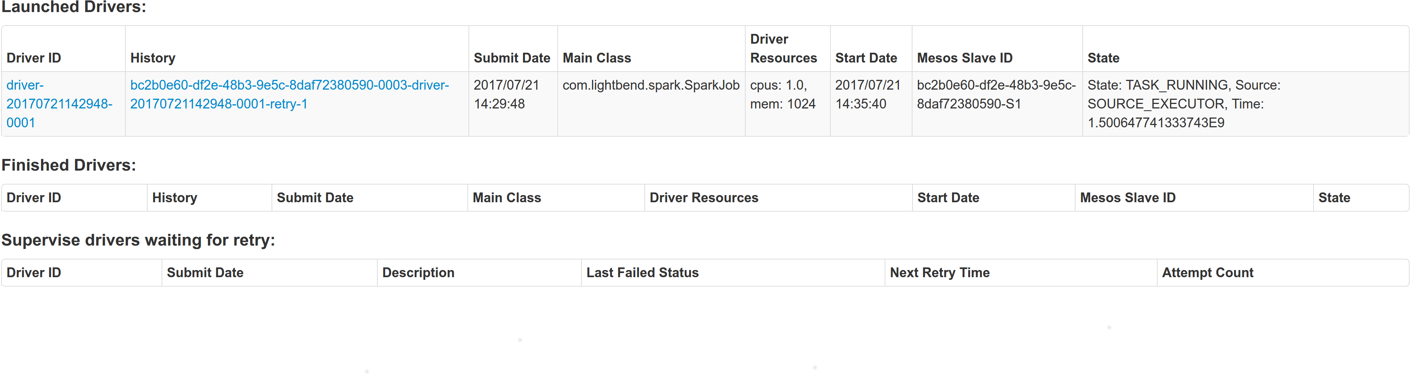
Task: Click the Finished Drivers 'Mesos Slave ID' header
Action: (x=1128, y=197)
